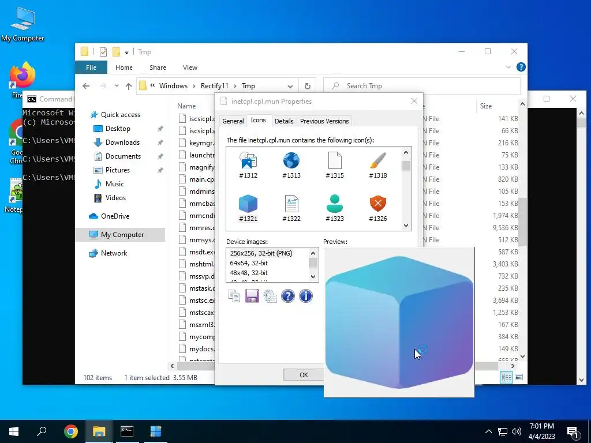Click the OK button in the Properties dialog
Screen dimensions: 591x443
pyautogui.click(x=304, y=375)
